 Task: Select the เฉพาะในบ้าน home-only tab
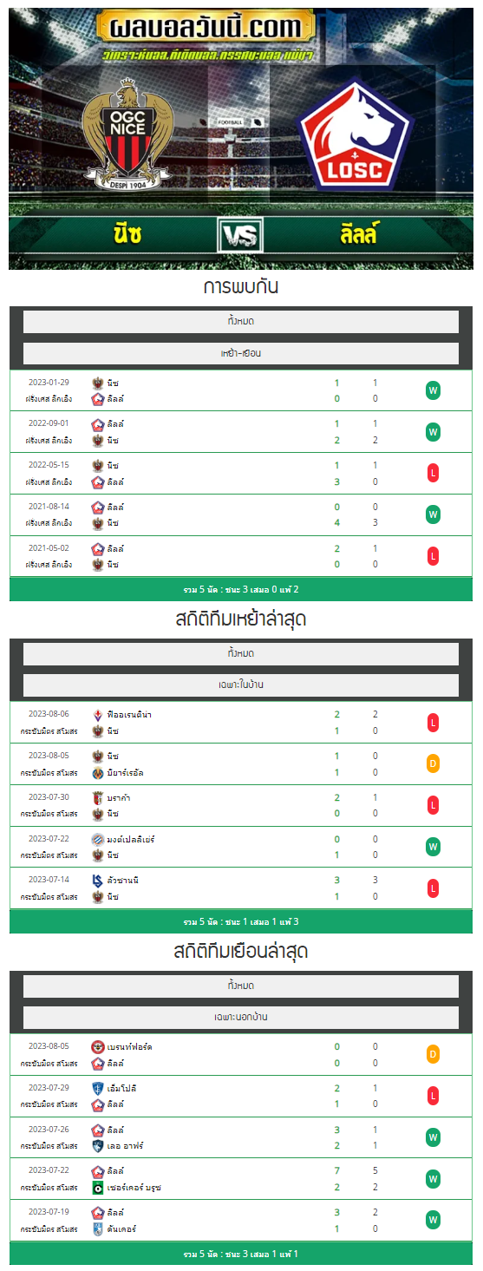pos(241,685)
